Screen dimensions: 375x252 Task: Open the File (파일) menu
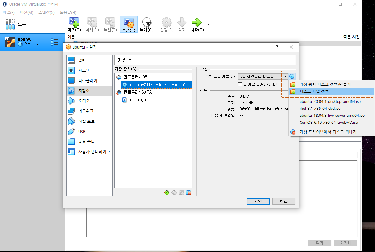pyautogui.click(x=8, y=12)
